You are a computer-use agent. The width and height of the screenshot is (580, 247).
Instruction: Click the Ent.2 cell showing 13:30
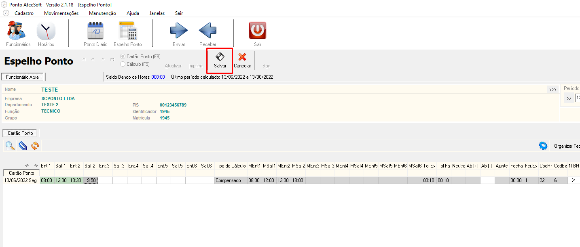(76, 180)
